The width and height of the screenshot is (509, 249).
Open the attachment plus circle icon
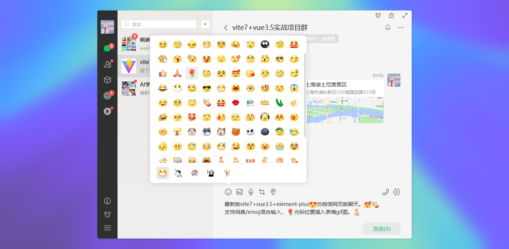(x=397, y=192)
